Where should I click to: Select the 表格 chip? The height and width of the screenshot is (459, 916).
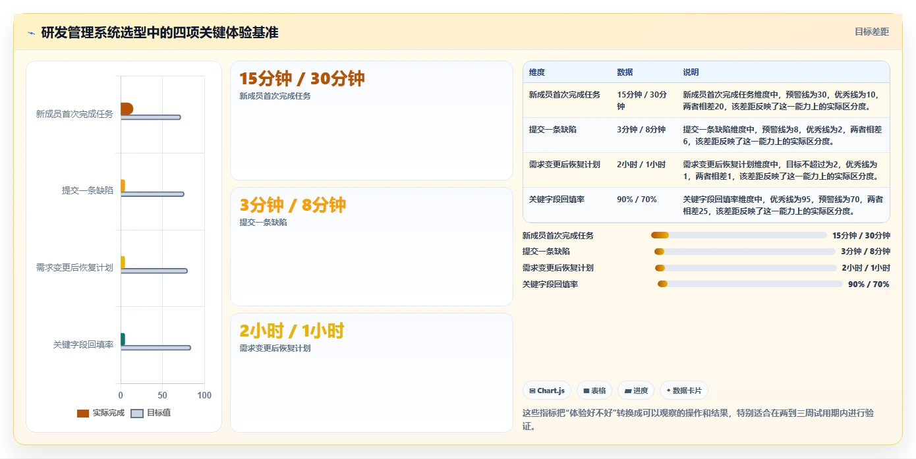[x=594, y=391]
